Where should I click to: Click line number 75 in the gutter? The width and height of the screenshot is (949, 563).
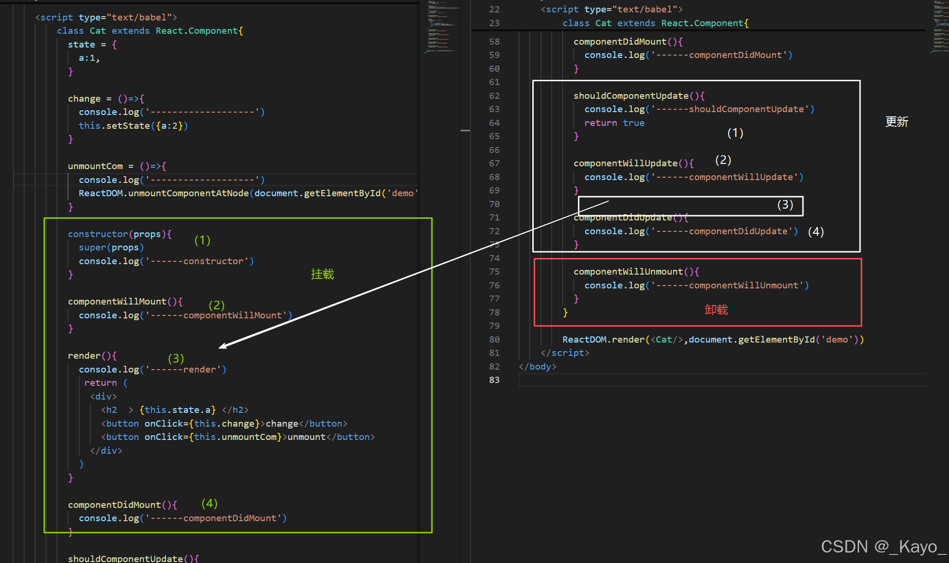[494, 272]
